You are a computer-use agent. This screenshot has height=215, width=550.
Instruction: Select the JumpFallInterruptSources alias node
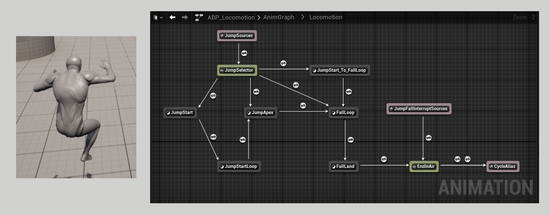coord(419,109)
